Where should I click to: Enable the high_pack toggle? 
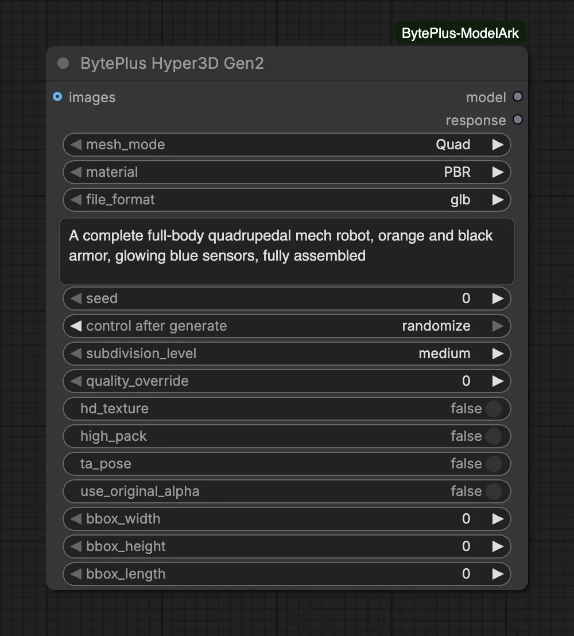click(494, 436)
